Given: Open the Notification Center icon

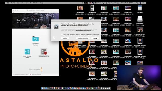Looking at the screenshot, I should click(x=143, y=3).
